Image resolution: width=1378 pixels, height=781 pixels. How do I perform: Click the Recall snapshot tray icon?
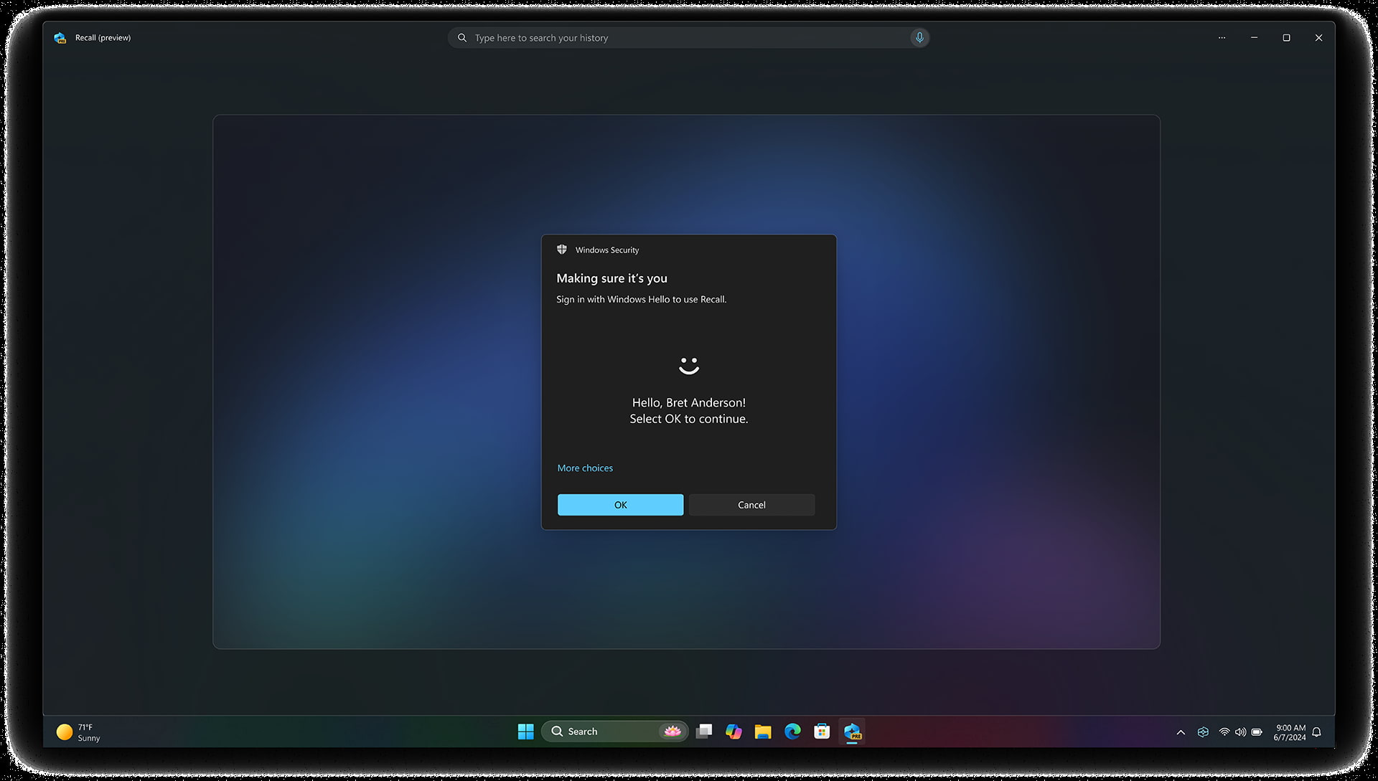click(x=1203, y=732)
